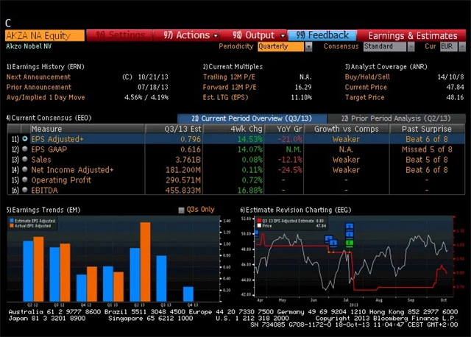Click the Target Price value 48.16

pos(455,97)
